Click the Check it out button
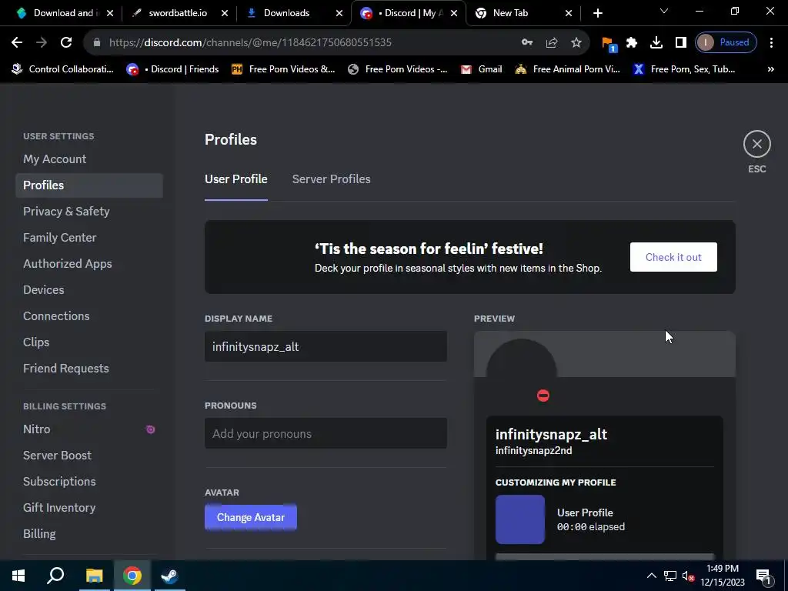The image size is (788, 591). coord(673,257)
